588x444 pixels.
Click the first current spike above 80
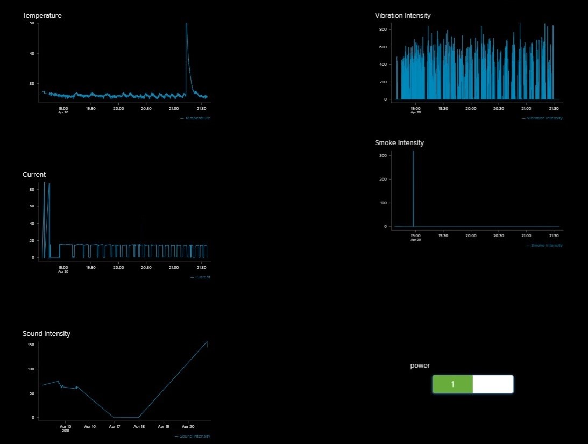pyautogui.click(x=44, y=184)
